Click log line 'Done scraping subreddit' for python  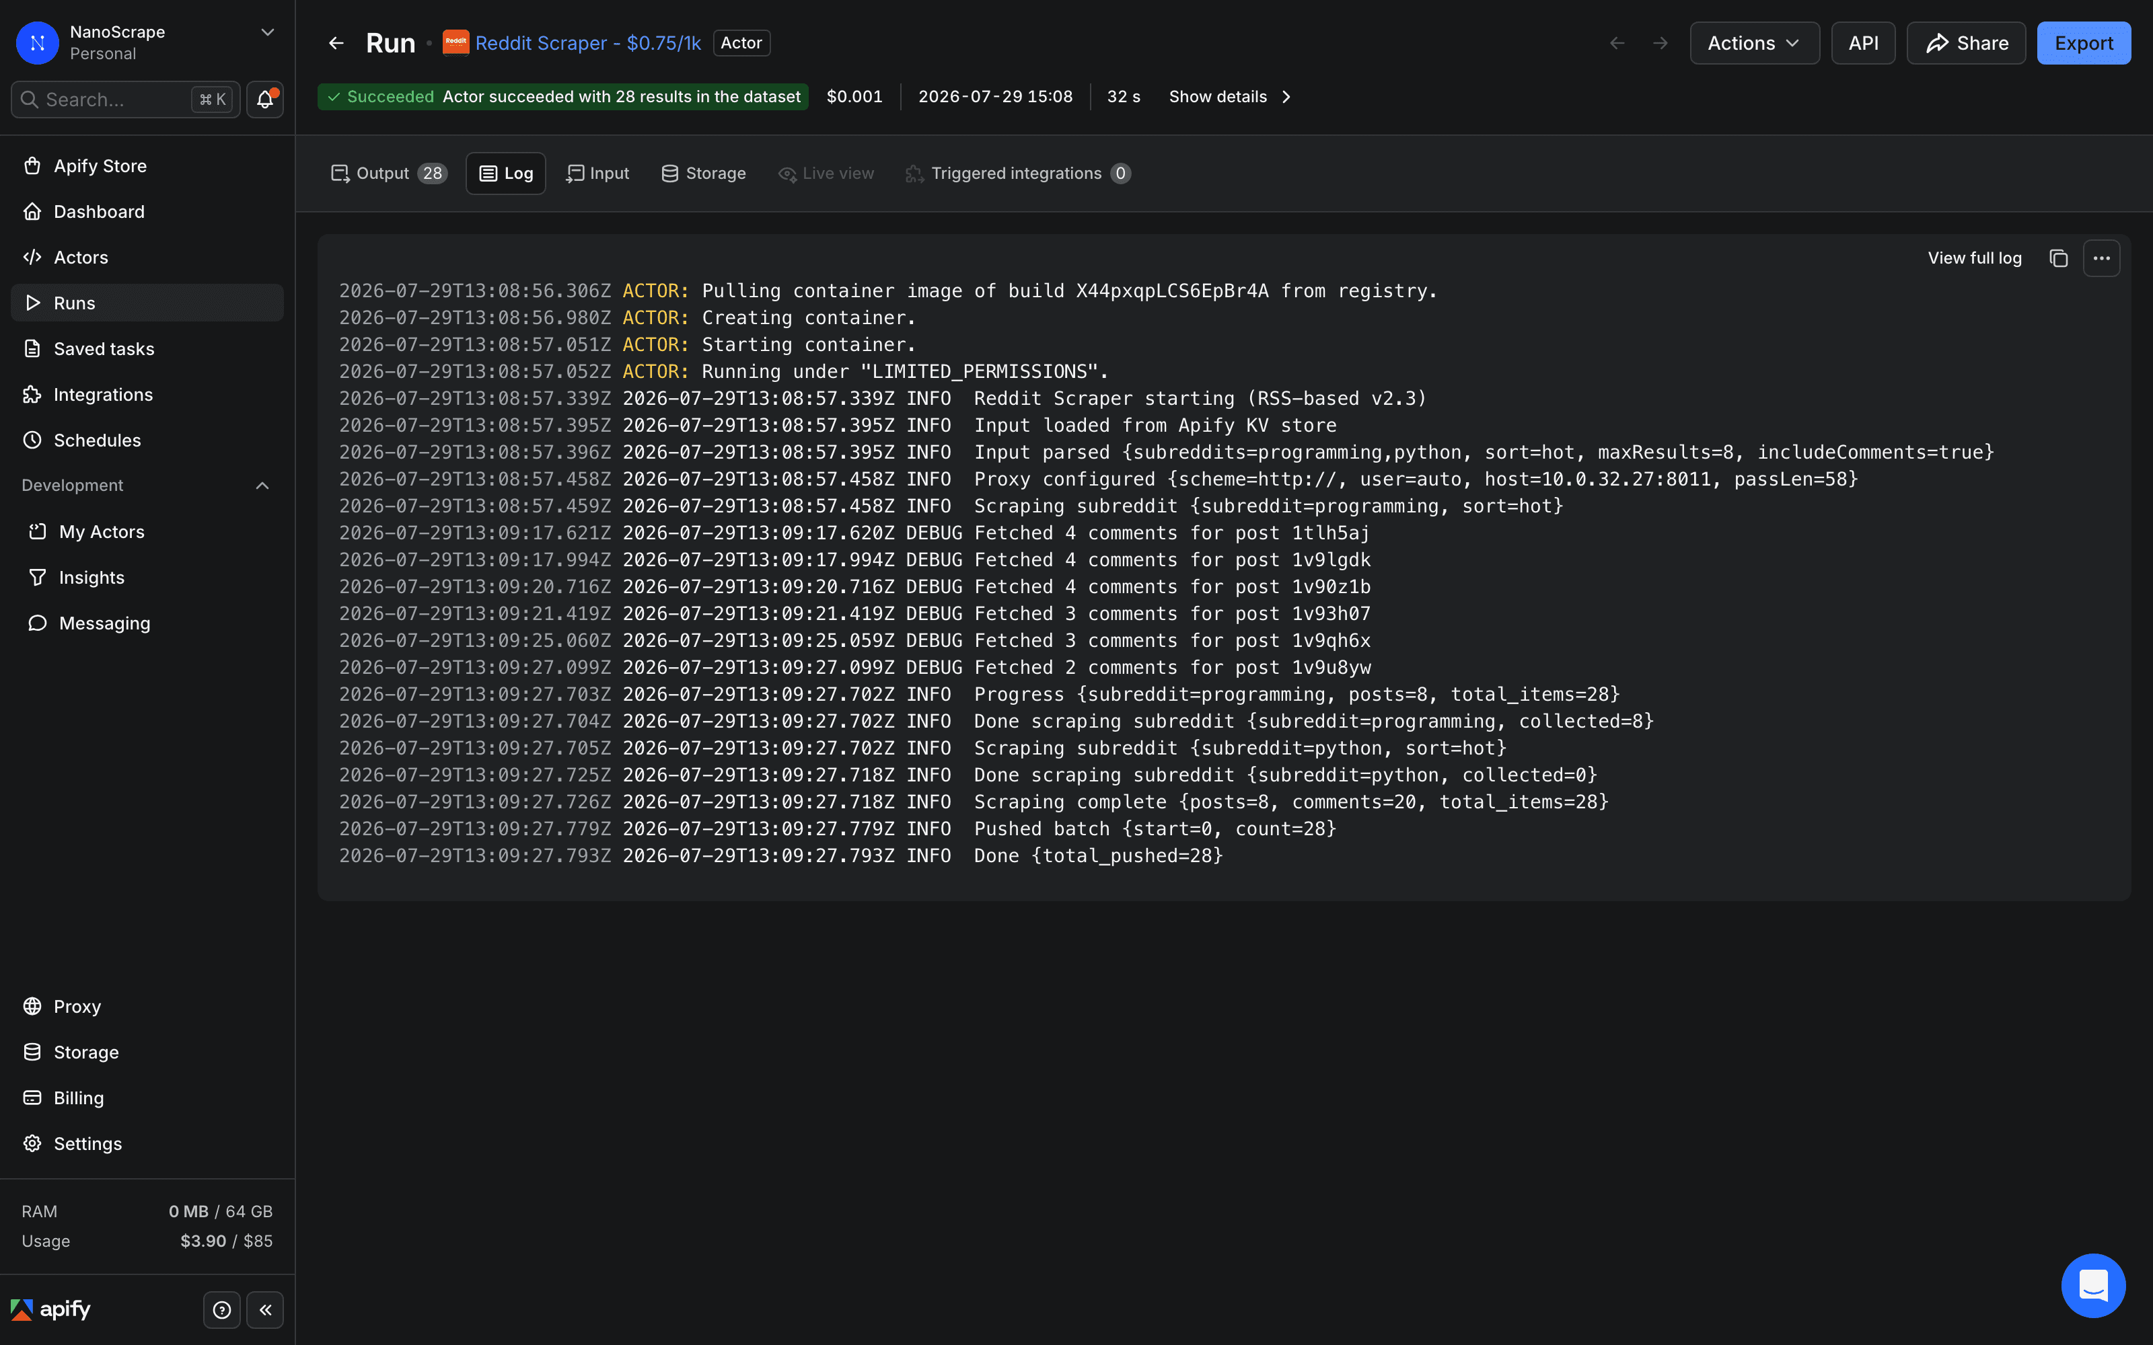click(968, 775)
